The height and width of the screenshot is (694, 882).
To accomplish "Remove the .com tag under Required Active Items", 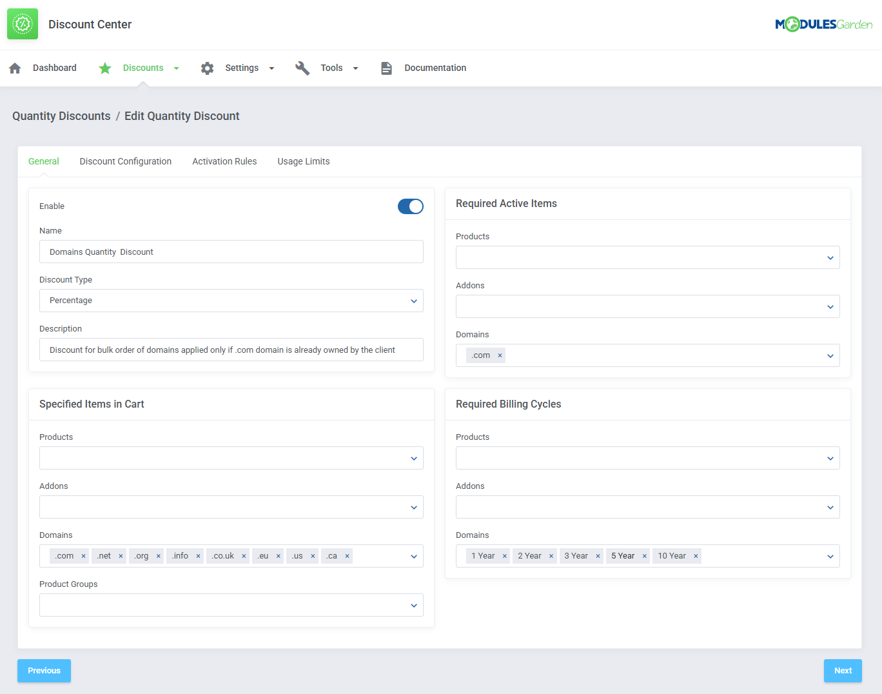I will coord(500,355).
